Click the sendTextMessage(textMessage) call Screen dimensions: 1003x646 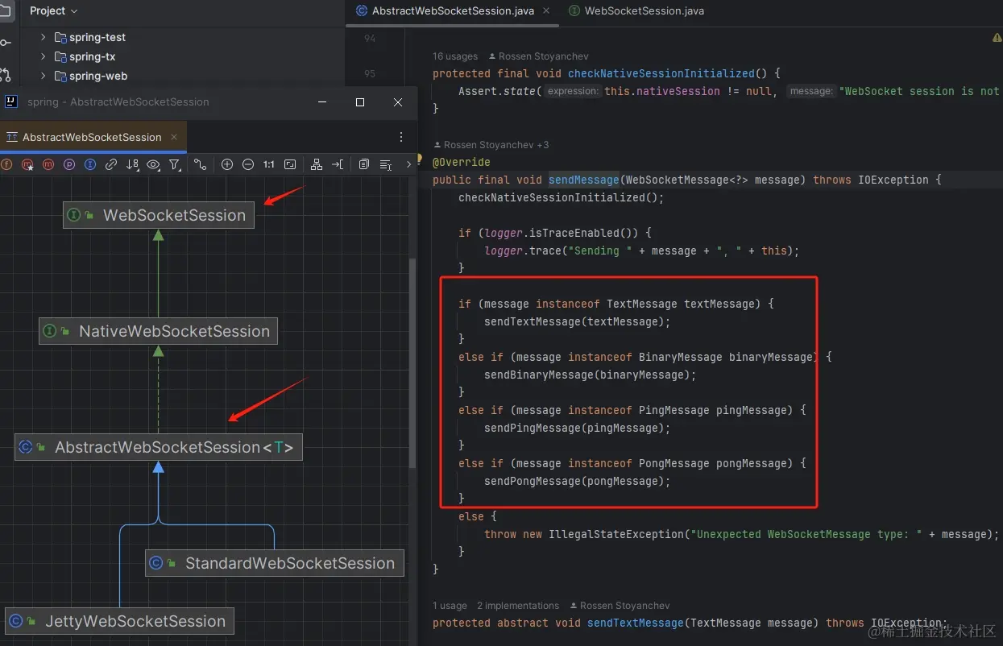click(577, 321)
